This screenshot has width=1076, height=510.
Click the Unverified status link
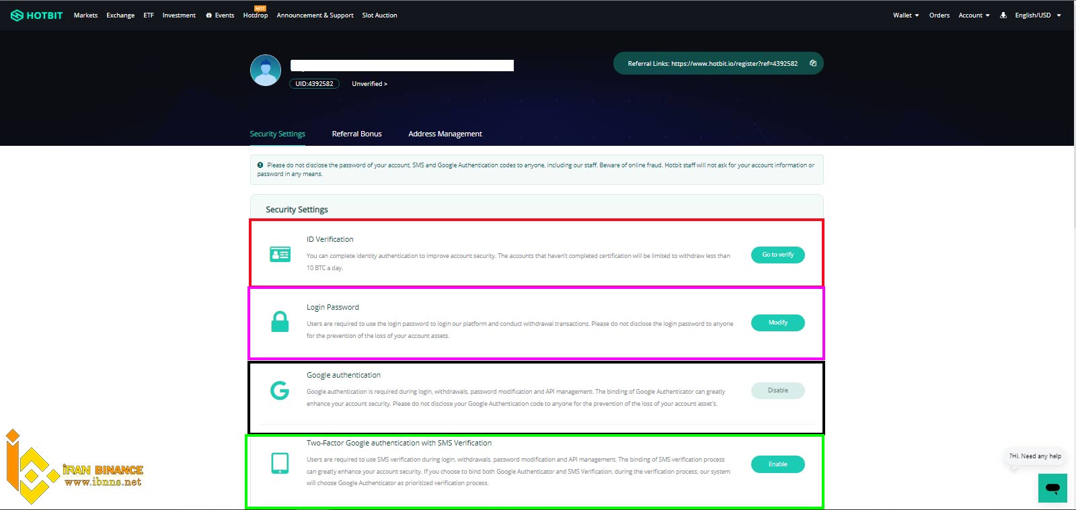(x=369, y=84)
